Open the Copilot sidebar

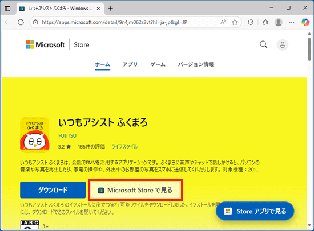click(305, 22)
